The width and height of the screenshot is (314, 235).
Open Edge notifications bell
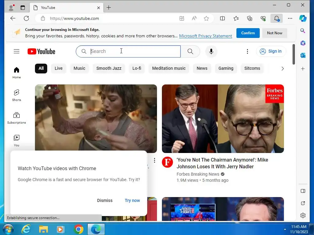click(x=277, y=18)
